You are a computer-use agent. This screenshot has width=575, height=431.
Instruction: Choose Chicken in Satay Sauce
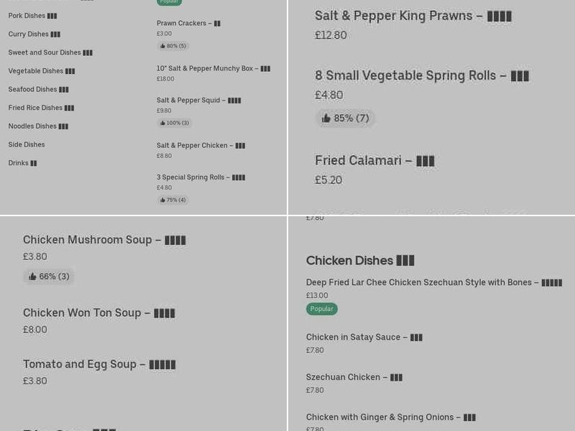[x=364, y=337]
